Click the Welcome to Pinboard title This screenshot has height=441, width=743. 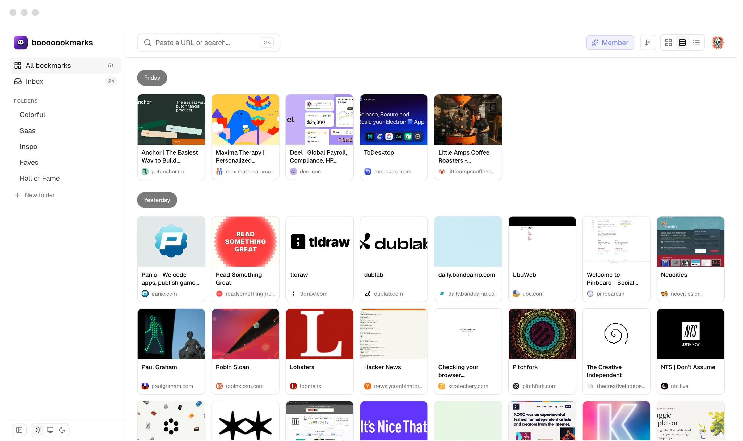click(612, 279)
